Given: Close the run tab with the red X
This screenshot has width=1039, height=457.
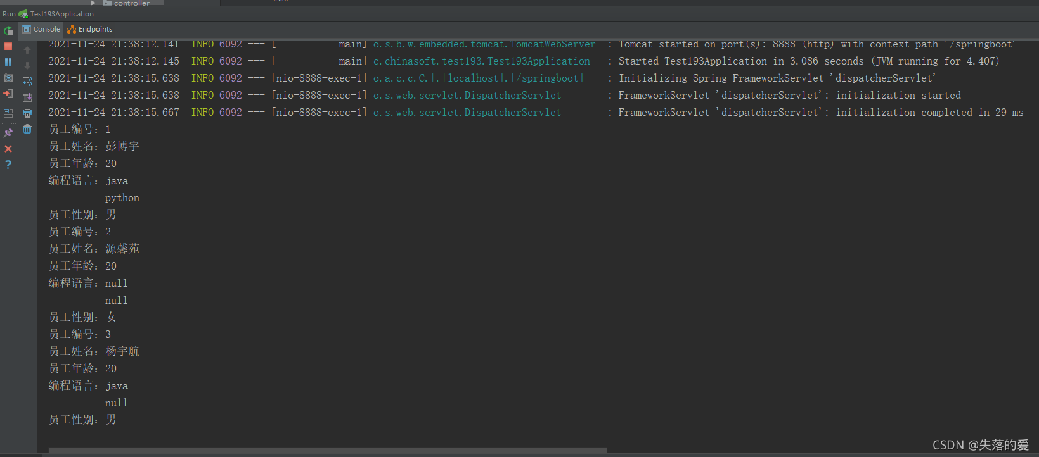Looking at the screenshot, I should (x=8, y=149).
